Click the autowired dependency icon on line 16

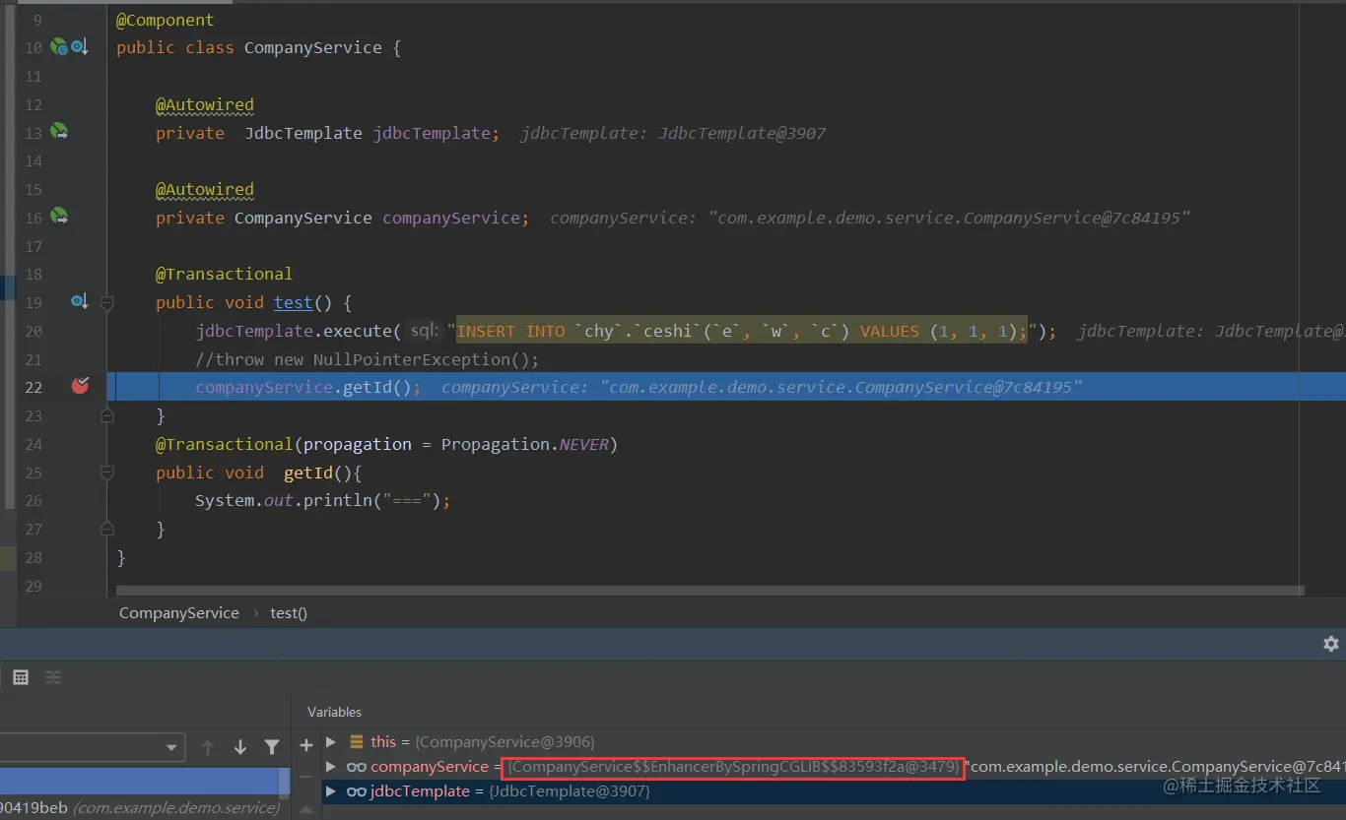(59, 216)
